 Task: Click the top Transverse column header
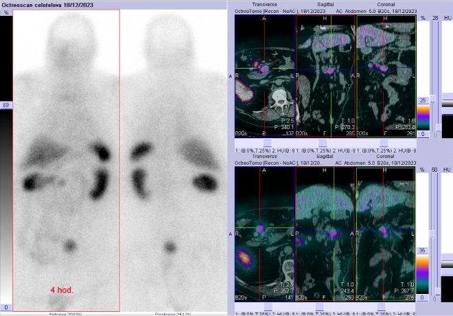(x=265, y=4)
